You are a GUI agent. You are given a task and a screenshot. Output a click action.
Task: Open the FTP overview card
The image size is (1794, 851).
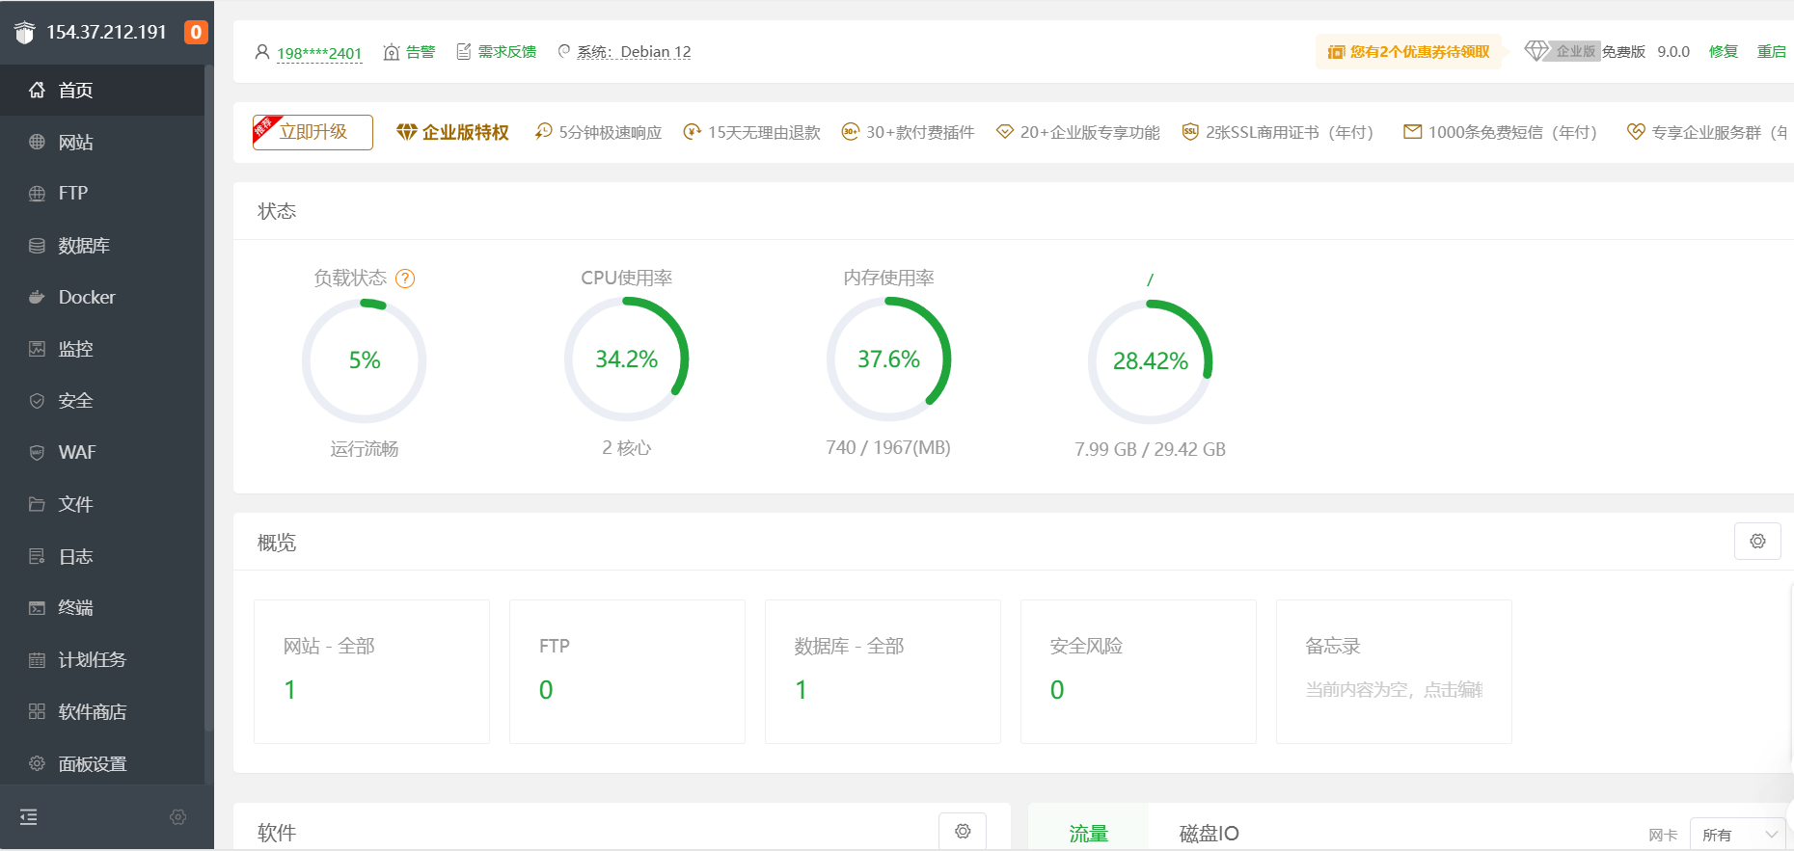click(627, 672)
